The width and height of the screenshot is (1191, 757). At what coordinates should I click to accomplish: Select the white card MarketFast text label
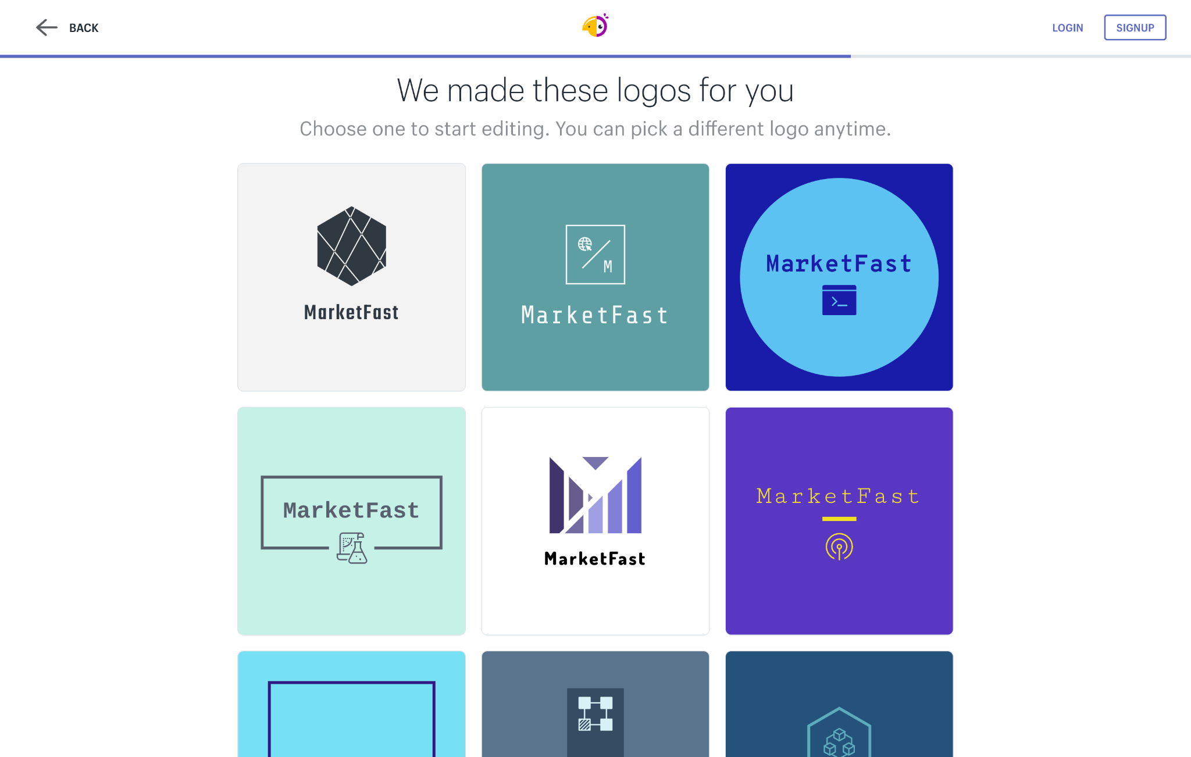click(595, 559)
